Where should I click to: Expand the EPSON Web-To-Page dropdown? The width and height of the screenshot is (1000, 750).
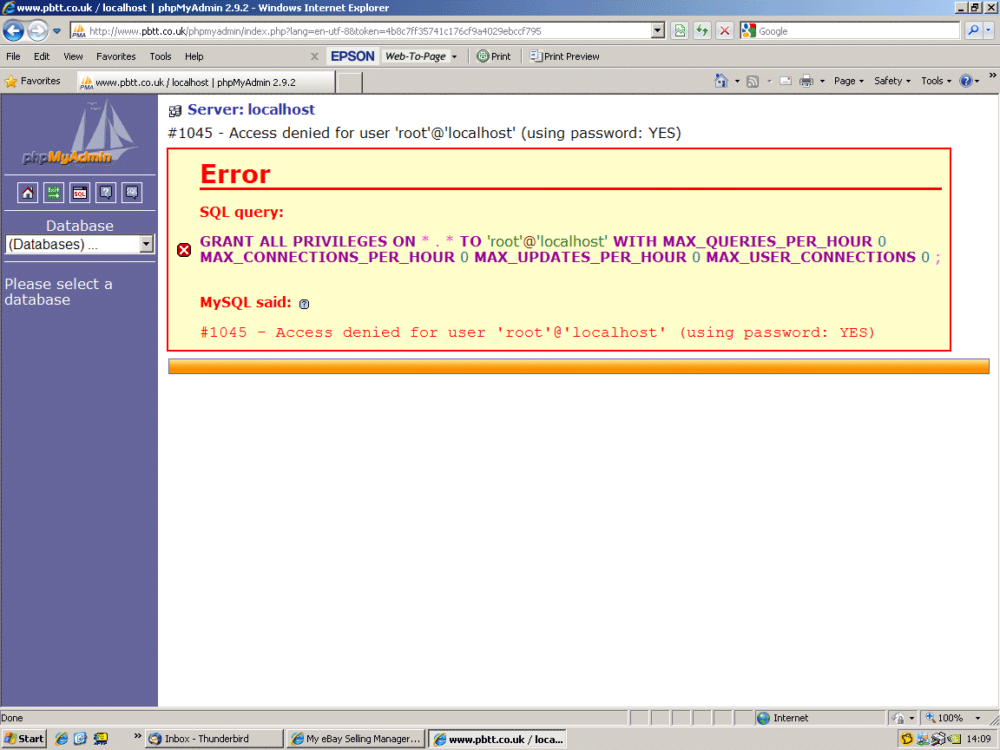454,56
